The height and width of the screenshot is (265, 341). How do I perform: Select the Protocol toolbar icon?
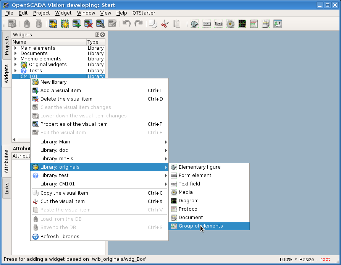254,24
